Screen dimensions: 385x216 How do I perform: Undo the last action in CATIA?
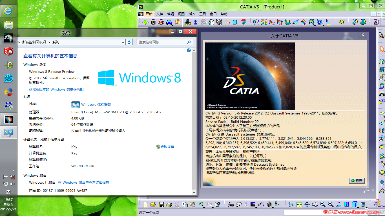pos(201,204)
